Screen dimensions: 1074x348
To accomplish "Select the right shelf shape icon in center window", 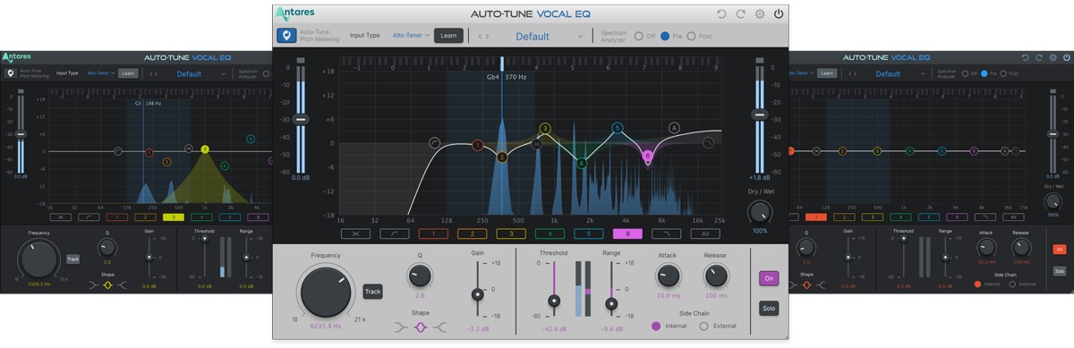I will click(439, 328).
